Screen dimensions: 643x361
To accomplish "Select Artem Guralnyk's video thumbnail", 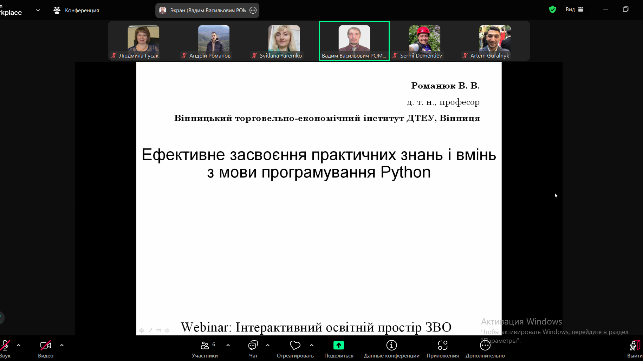I will [494, 41].
